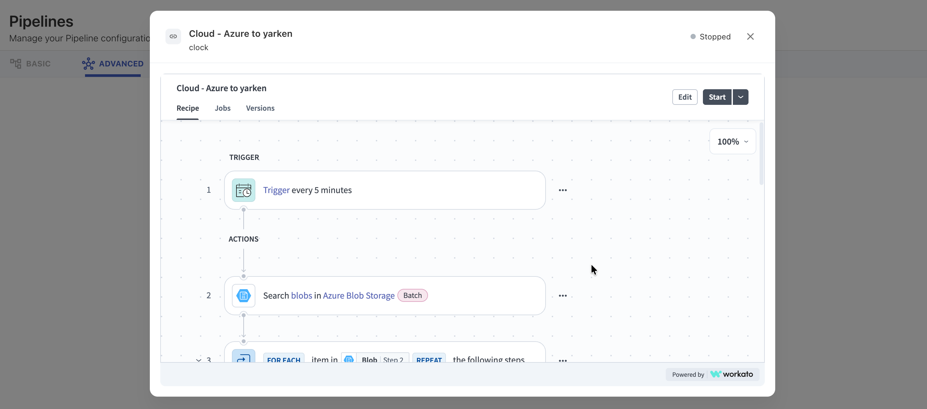This screenshot has height=409, width=927.
Task: Click the recipe canvas vertical scrollbar
Action: tap(761, 154)
